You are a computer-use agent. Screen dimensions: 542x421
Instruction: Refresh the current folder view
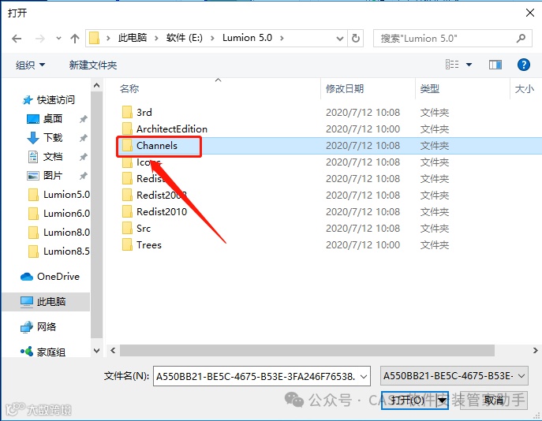point(355,38)
